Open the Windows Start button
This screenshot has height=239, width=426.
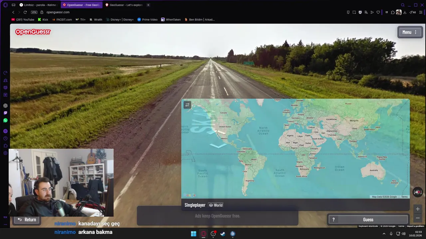(x=193, y=234)
